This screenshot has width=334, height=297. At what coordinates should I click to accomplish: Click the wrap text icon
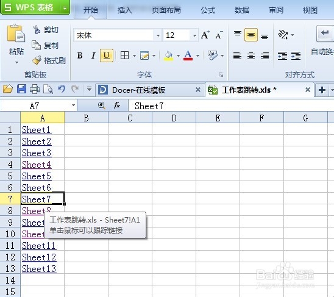coord(325,34)
